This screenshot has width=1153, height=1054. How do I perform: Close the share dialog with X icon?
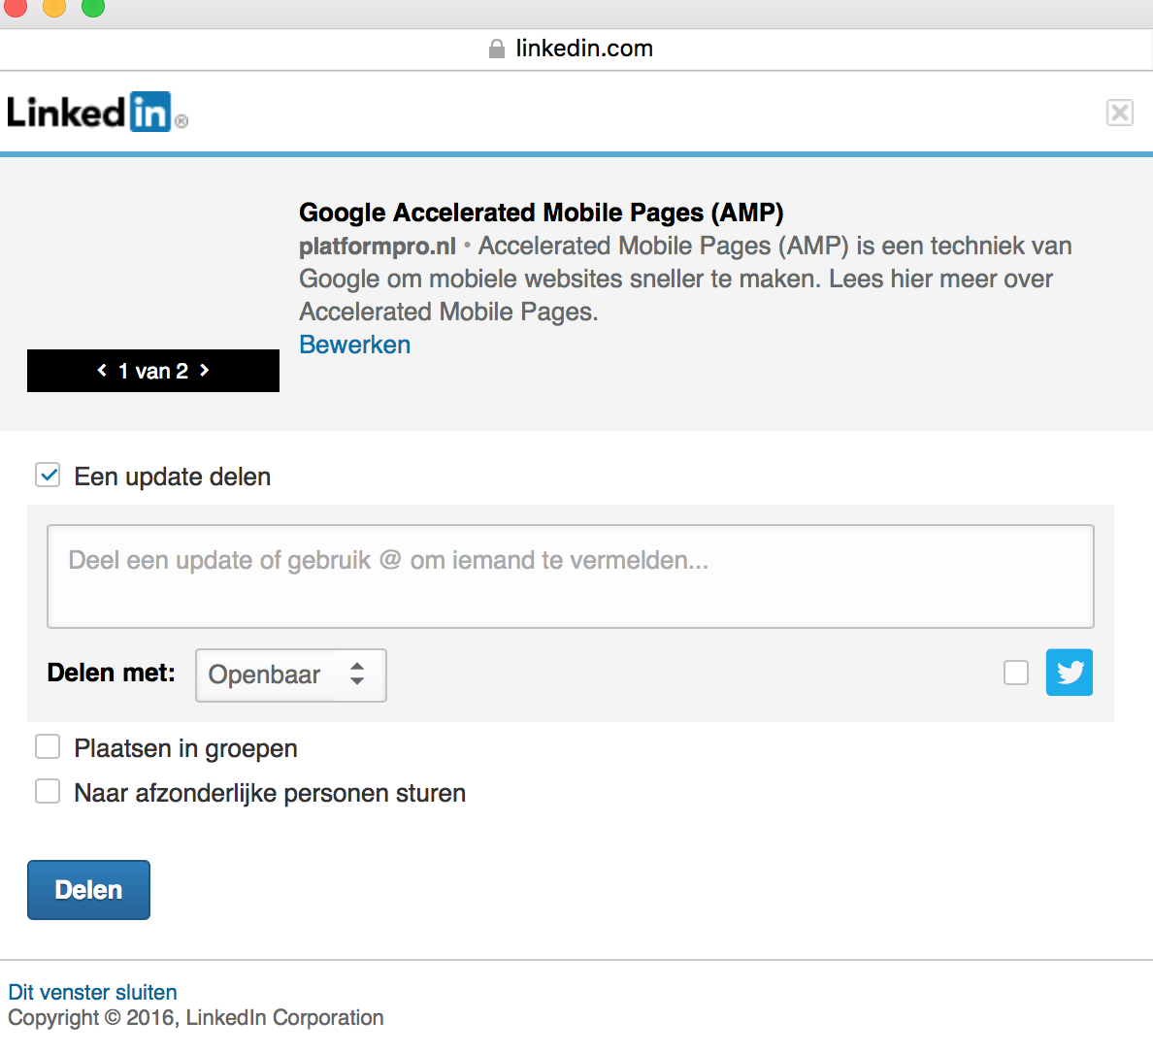(x=1119, y=113)
